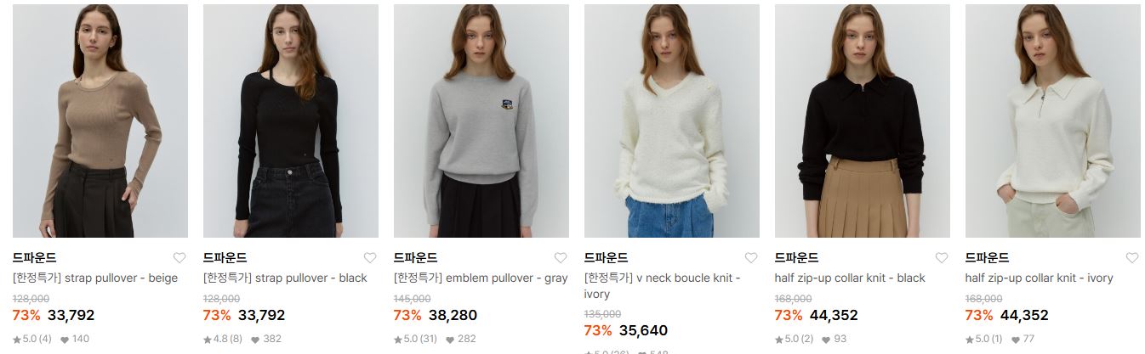The height and width of the screenshot is (354, 1145).
Task: Wishlist the strap pullover beige heart icon
Action: [x=179, y=258]
